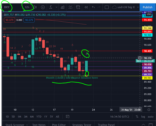Toggle auto scale mode
The image size is (156, 126).
151,117
